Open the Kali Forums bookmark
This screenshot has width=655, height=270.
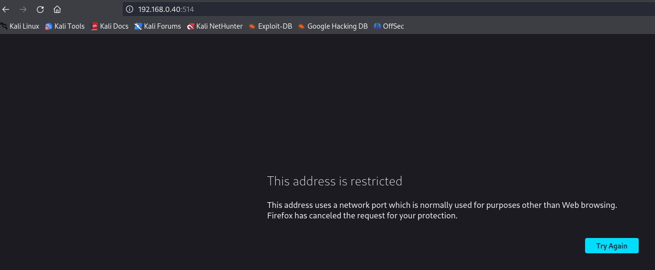point(158,26)
